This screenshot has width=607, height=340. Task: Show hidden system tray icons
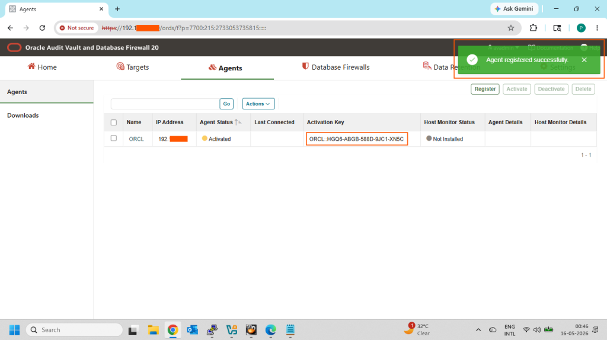pyautogui.click(x=478, y=330)
